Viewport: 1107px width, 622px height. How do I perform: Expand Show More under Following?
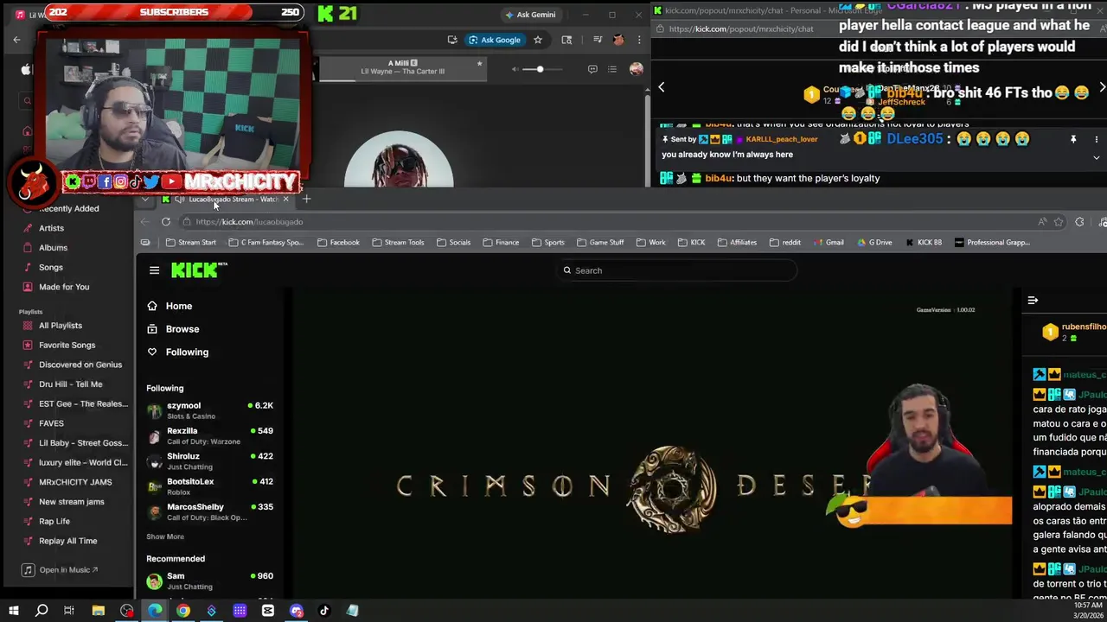click(164, 536)
